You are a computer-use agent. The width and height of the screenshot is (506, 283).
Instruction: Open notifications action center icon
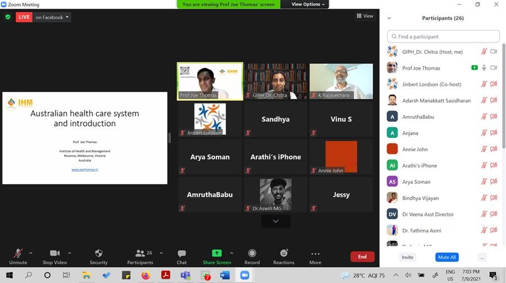coord(493,276)
